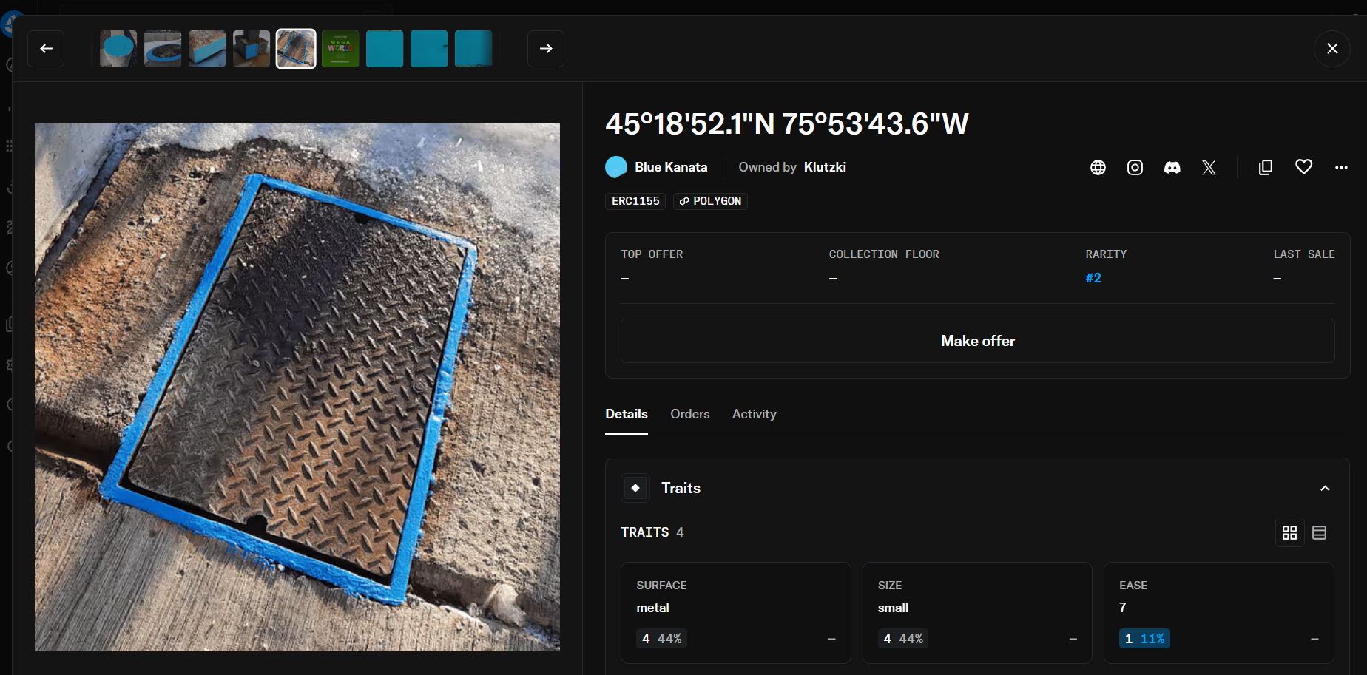Select the second blue ring thumbnail
This screenshot has height=675, width=1367.
tap(163, 49)
